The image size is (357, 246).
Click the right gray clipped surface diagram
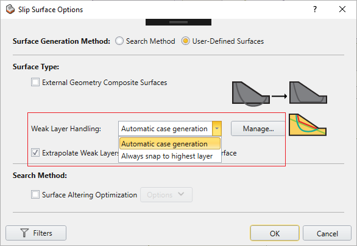[x=308, y=92]
